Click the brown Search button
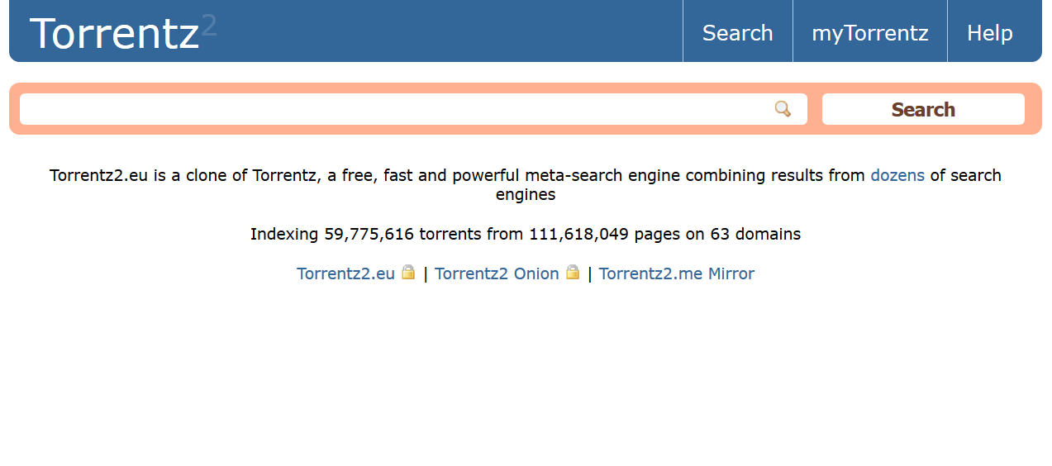This screenshot has width=1052, height=466. pos(923,109)
